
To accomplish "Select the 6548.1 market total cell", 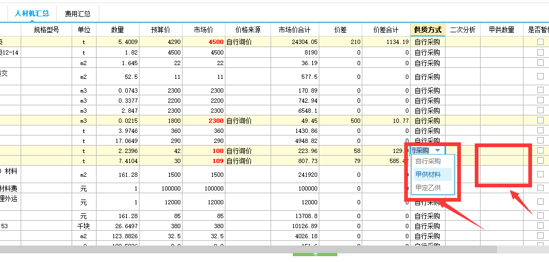I will tap(295, 111).
